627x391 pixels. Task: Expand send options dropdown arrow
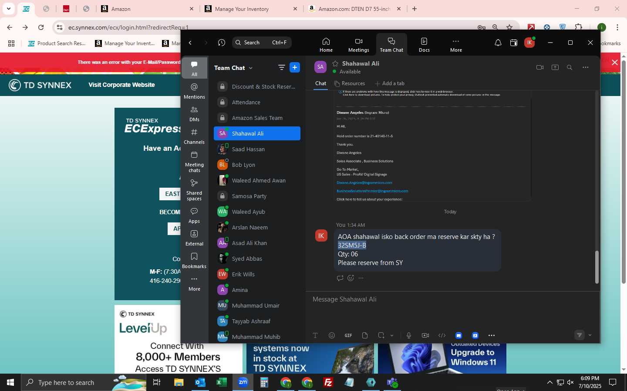[590, 335]
